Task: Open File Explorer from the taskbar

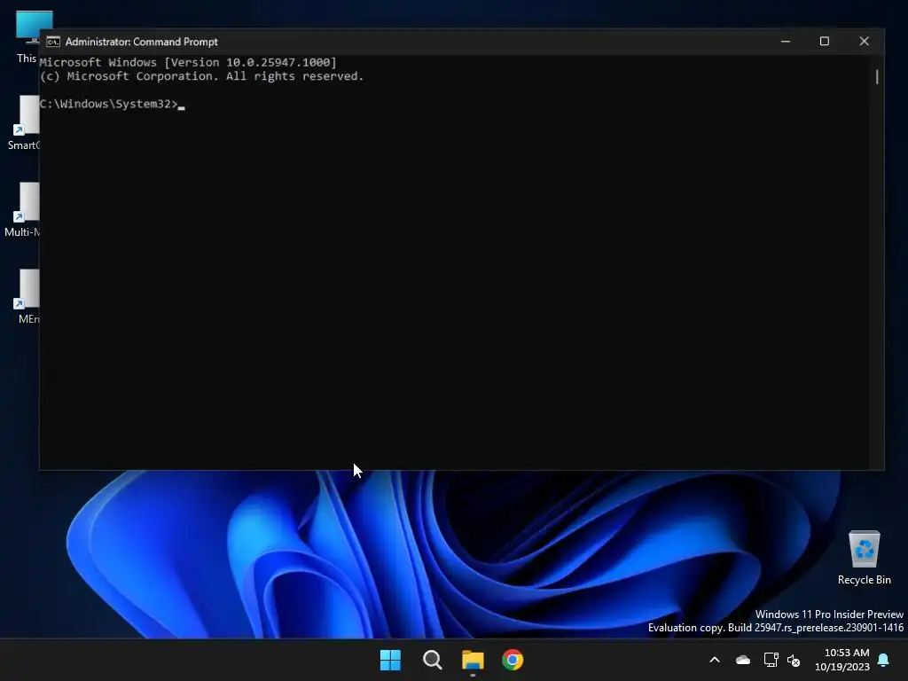Action: pos(473,660)
